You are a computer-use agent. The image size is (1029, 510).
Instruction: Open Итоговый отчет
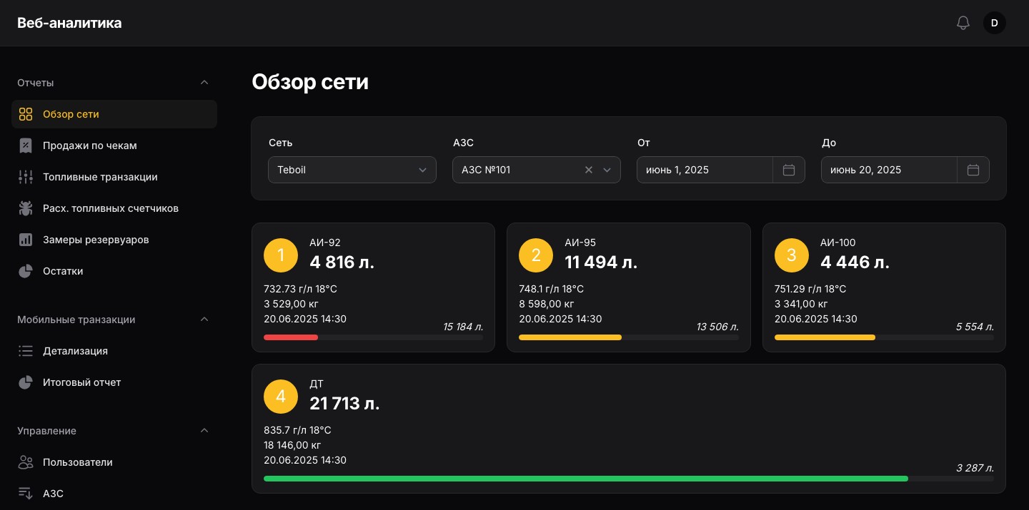tap(114, 382)
